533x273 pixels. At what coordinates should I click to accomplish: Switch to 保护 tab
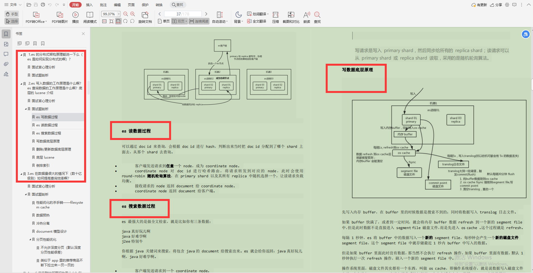pyautogui.click(x=145, y=5)
